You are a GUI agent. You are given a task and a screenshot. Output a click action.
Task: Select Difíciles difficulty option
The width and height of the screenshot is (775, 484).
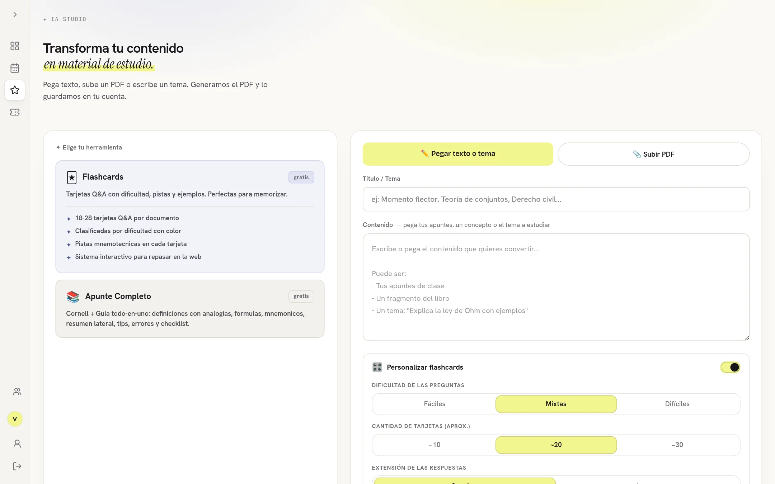[677, 404]
